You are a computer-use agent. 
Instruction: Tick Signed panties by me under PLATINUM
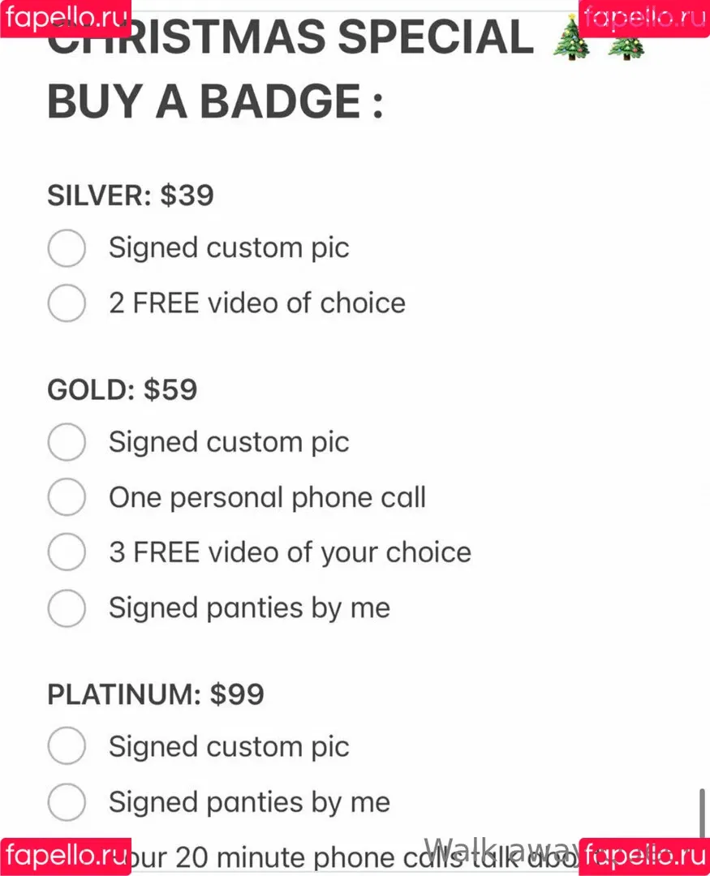point(67,801)
